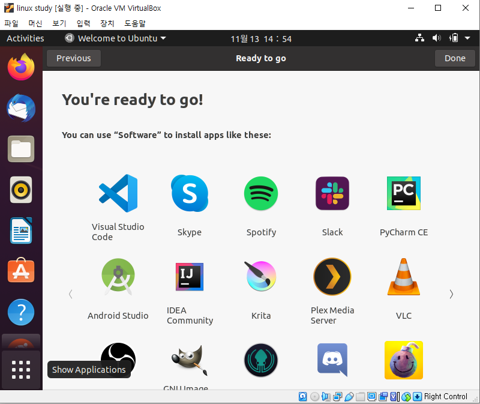This screenshot has height=404, width=480.
Task: Open Rhythmbox music player in dock
Action: click(x=21, y=190)
